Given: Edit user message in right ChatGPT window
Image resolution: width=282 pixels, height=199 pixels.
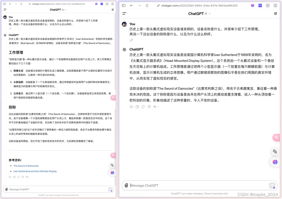Looking at the screenshot, I should [131, 40].
